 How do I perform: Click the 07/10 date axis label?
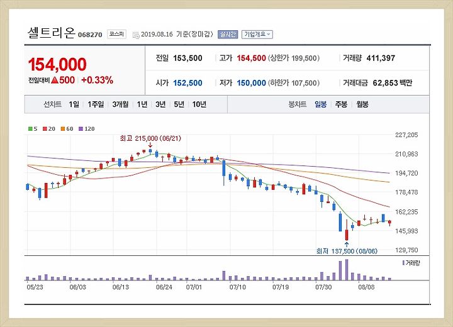pyautogui.click(x=237, y=287)
